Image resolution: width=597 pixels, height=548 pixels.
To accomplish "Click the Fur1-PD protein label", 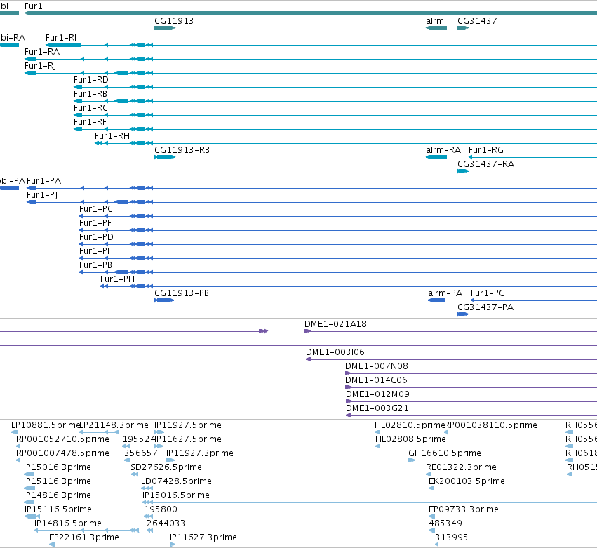I will coord(96,237).
